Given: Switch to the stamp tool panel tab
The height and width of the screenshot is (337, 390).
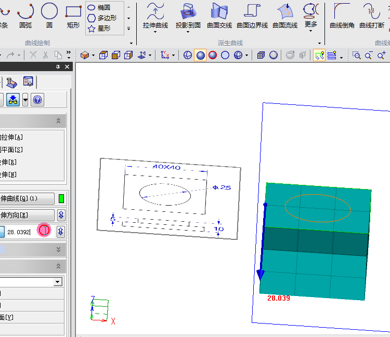Looking at the screenshot, I should pyautogui.click(x=11, y=83).
